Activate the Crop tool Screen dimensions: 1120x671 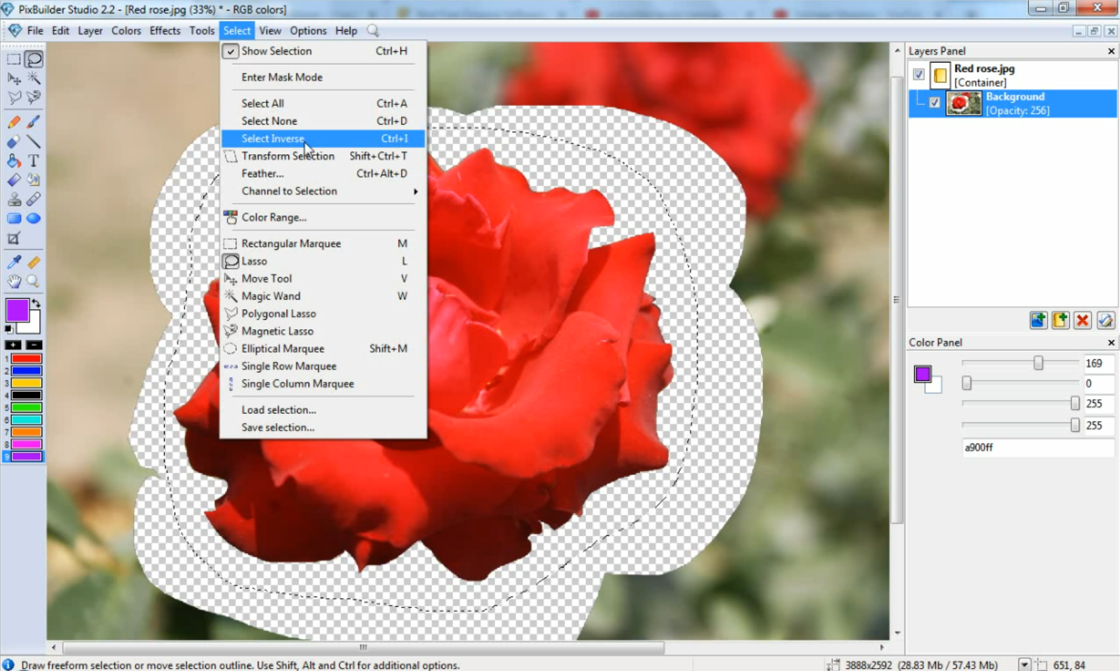(x=13, y=239)
